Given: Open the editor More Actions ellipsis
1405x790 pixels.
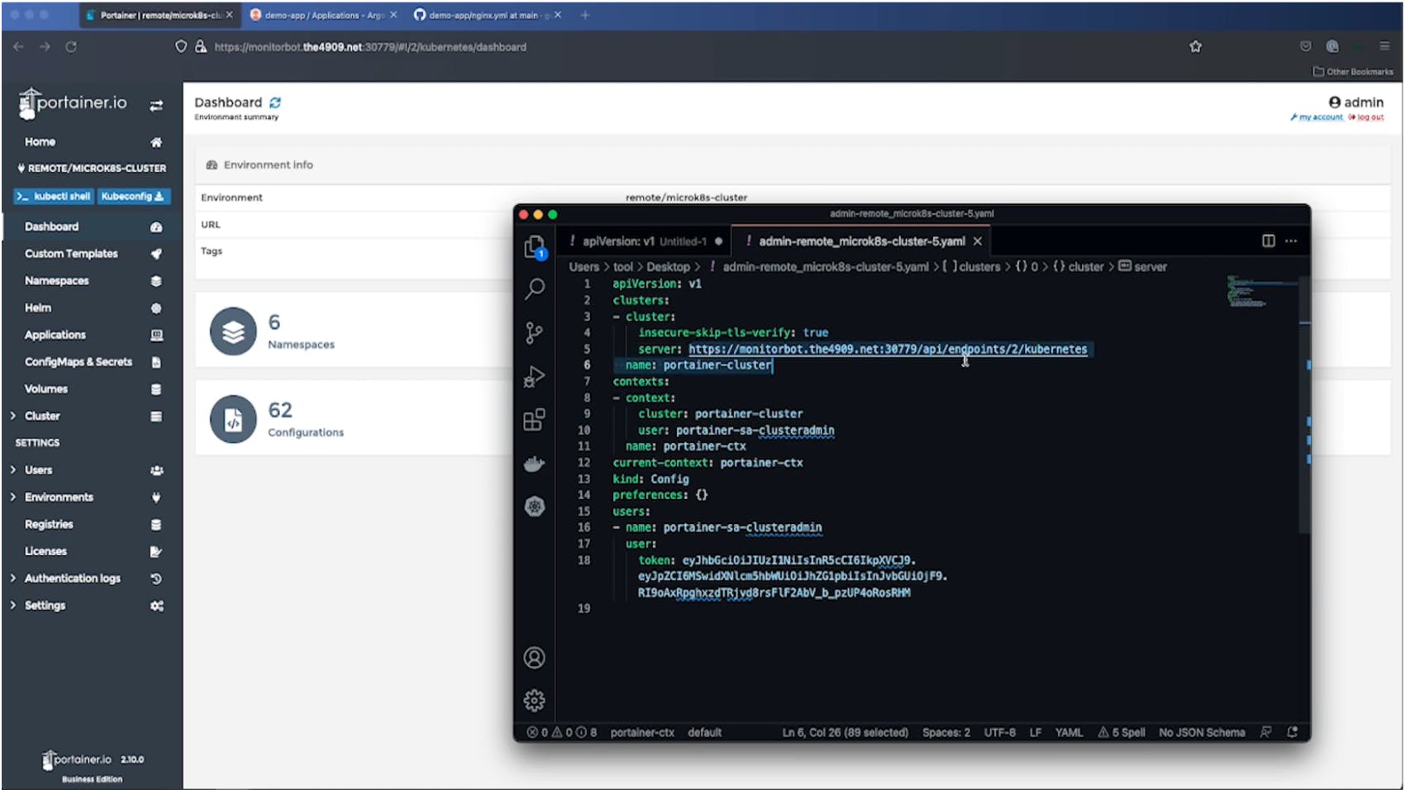Looking at the screenshot, I should click(x=1291, y=240).
